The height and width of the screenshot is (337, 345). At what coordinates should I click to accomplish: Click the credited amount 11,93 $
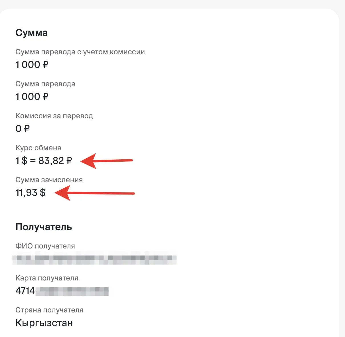[x=31, y=193]
